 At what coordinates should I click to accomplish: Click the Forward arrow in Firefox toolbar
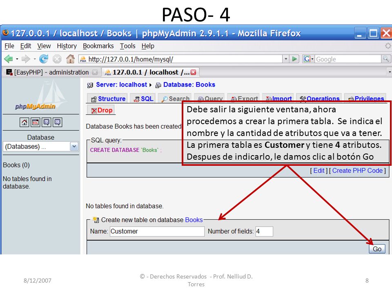click(x=26, y=59)
